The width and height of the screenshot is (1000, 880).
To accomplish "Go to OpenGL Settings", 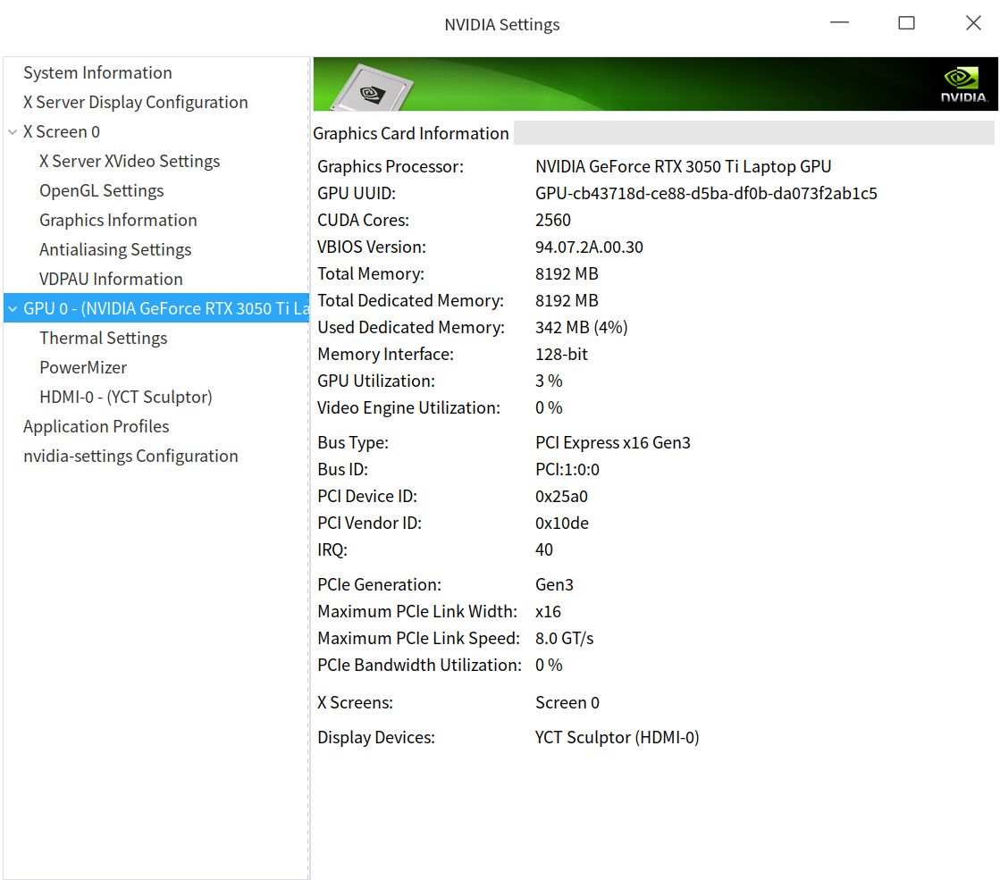I will click(x=101, y=191).
